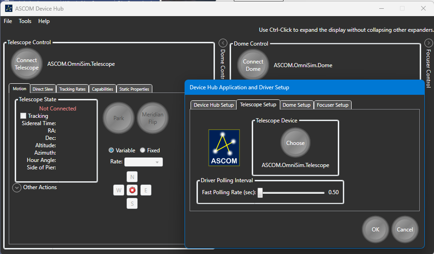Nudge the telescope east with E
Screen dimensions: 434x254
146,190
